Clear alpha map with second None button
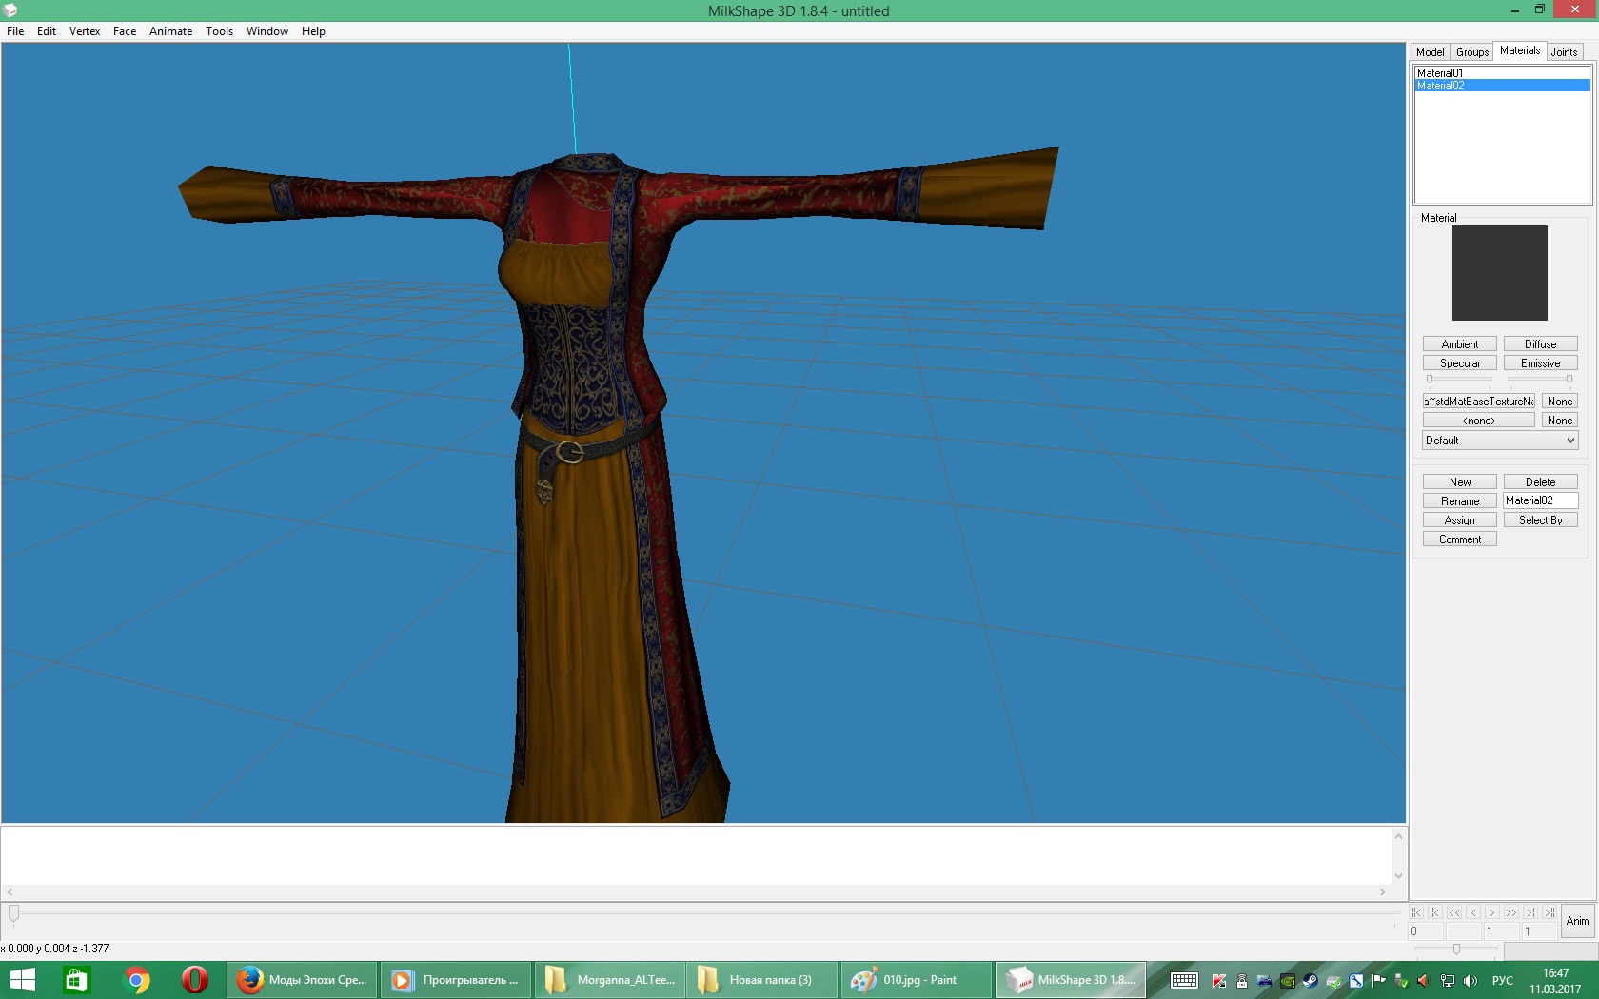The image size is (1599, 999). [x=1560, y=421]
